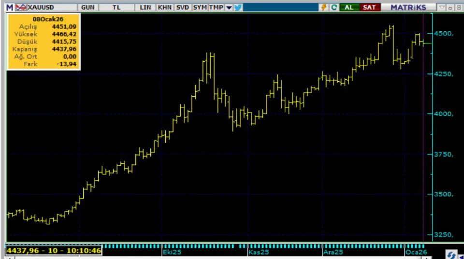Open the window menu triangle icon
Viewport: 464px width, 259px height.
[442, 7]
